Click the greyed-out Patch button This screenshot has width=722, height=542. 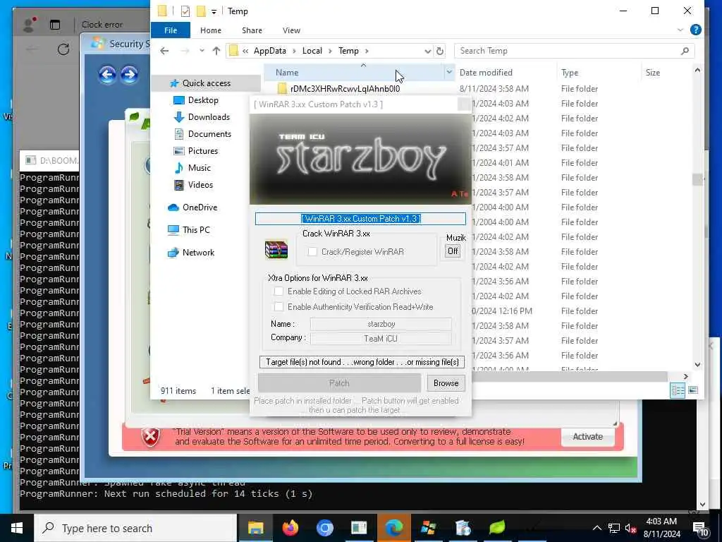click(339, 383)
